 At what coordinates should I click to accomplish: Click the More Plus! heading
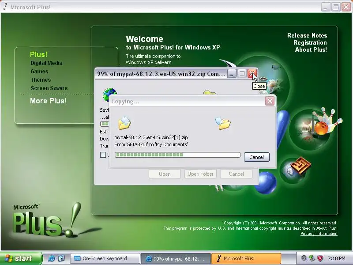click(x=49, y=101)
